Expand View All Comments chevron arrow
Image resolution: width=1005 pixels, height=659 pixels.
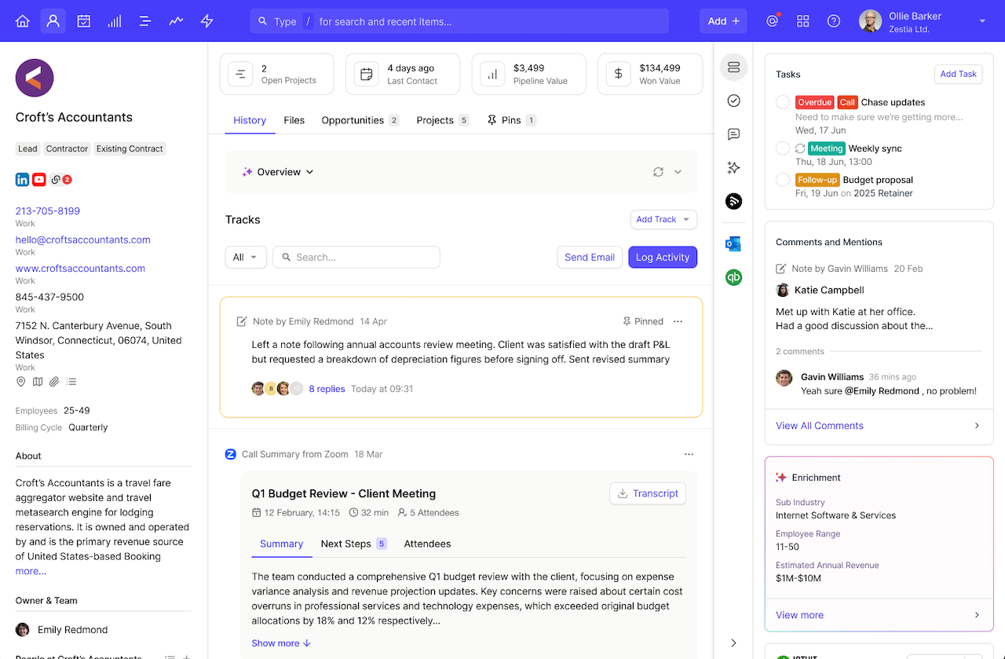pos(978,426)
